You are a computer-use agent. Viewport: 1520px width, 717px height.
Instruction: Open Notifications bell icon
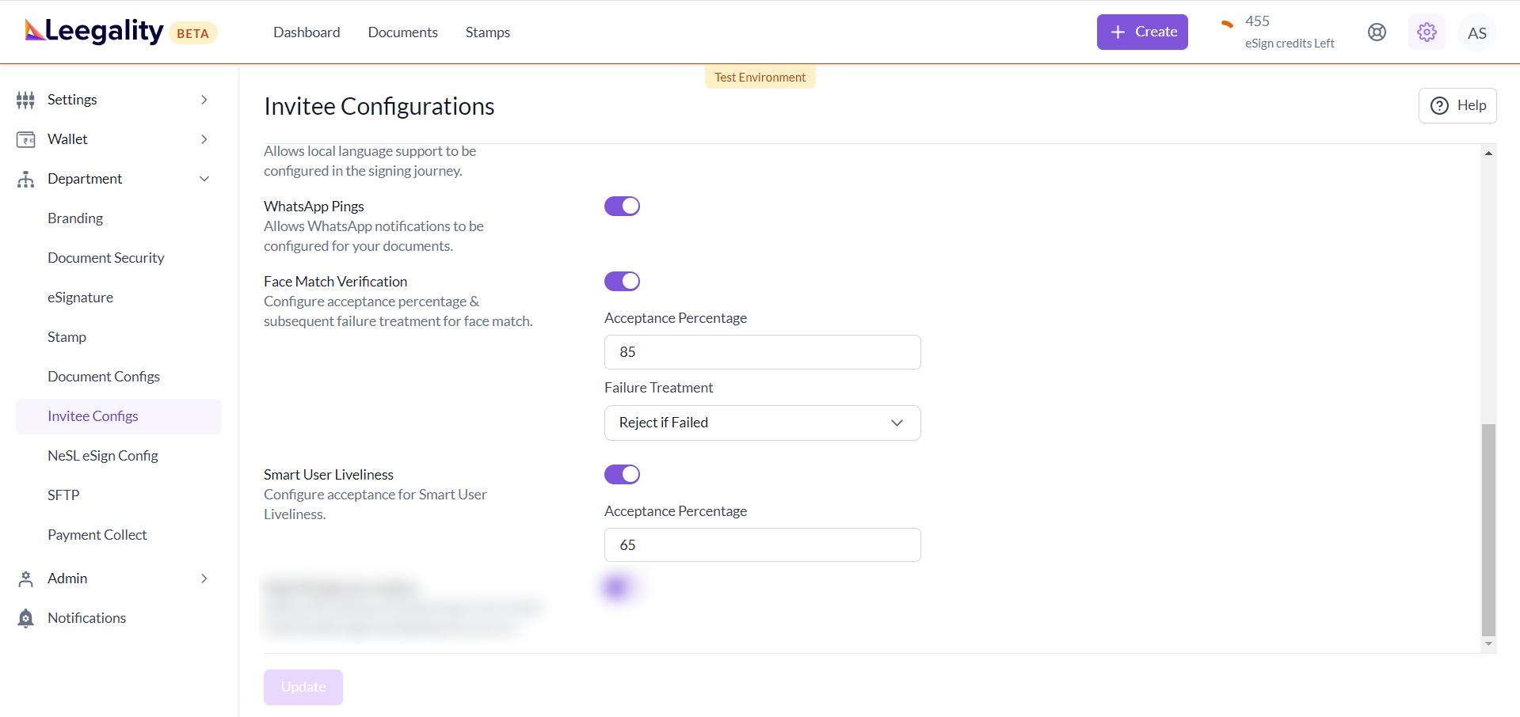[25, 618]
